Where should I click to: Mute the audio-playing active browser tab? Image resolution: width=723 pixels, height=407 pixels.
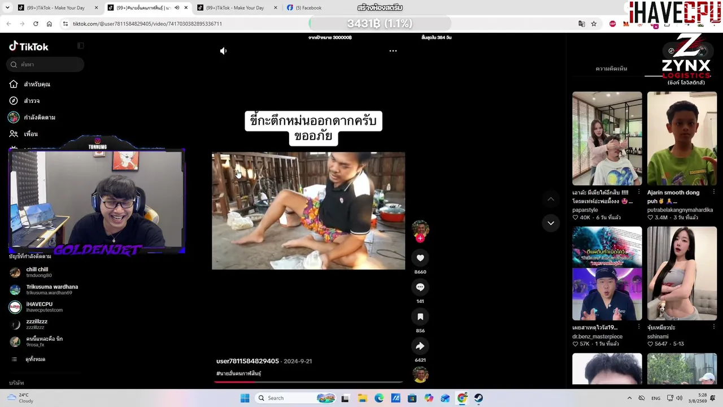click(x=177, y=8)
